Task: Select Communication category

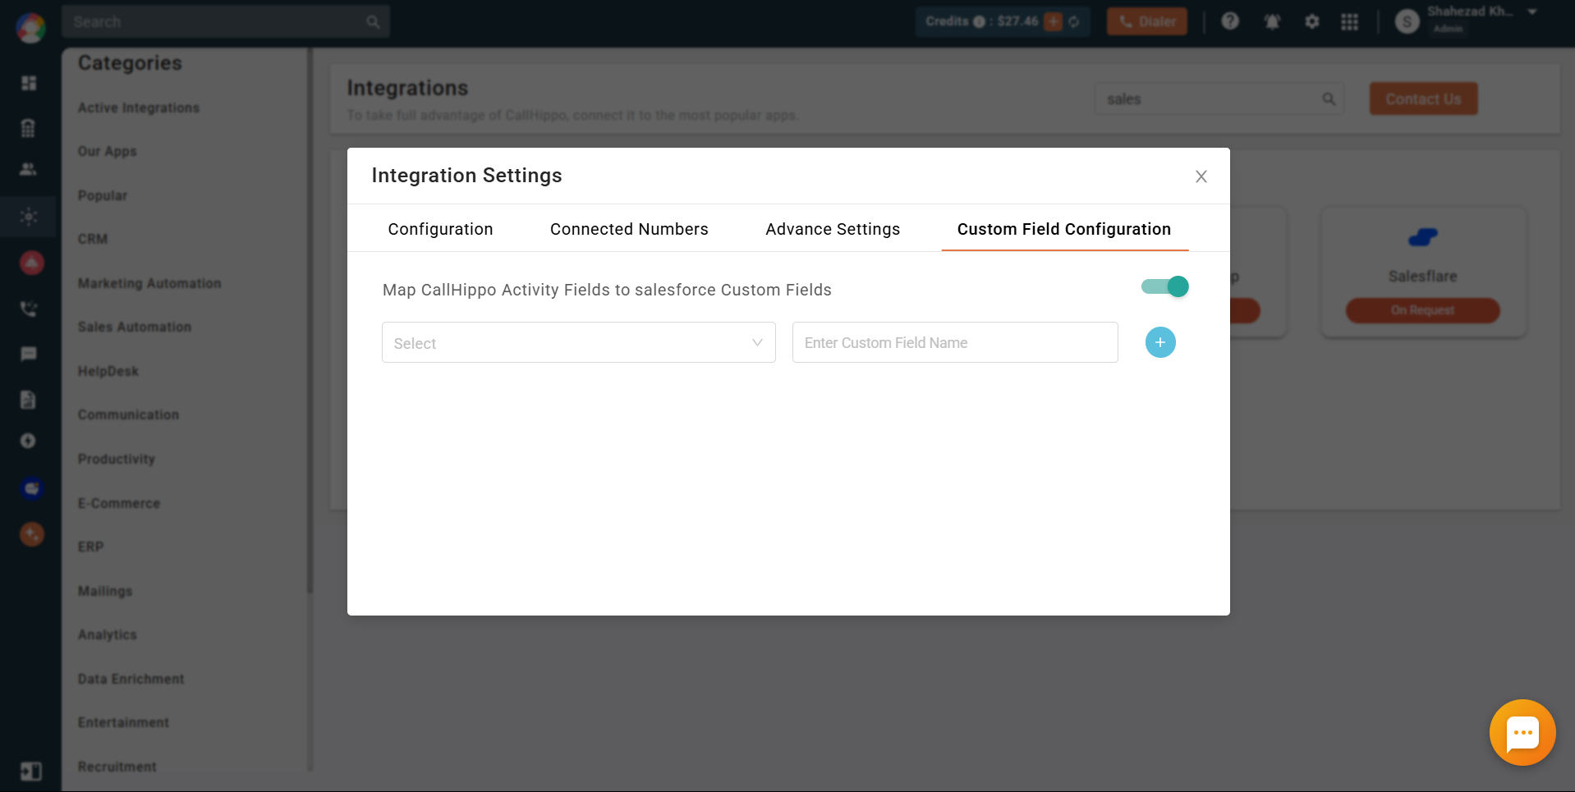Action: 128,414
